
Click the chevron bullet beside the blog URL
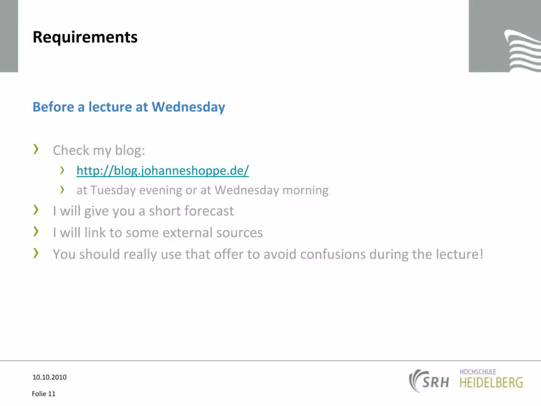pos(62,170)
